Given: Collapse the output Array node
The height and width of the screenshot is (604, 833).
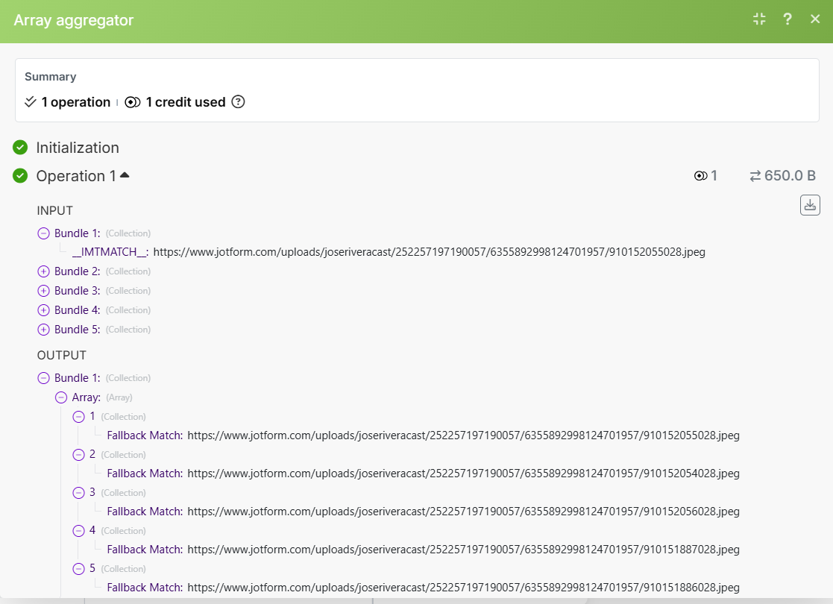Looking at the screenshot, I should [61, 397].
